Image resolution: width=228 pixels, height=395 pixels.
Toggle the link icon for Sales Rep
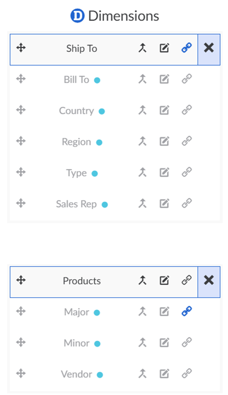coord(187,203)
